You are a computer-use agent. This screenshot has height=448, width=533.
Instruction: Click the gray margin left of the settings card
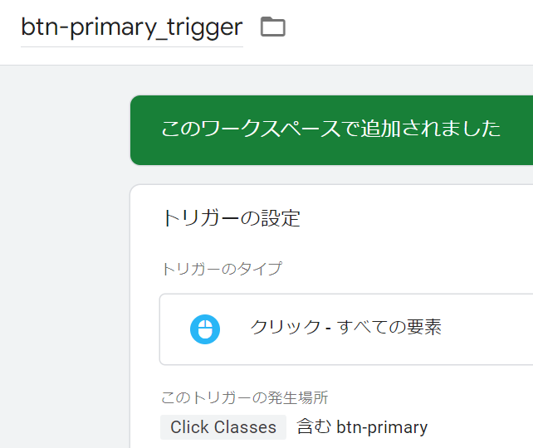[65, 290]
